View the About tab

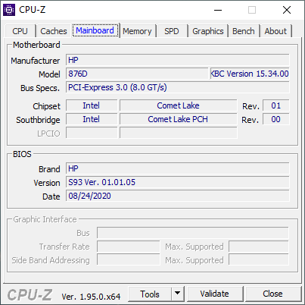point(275,31)
